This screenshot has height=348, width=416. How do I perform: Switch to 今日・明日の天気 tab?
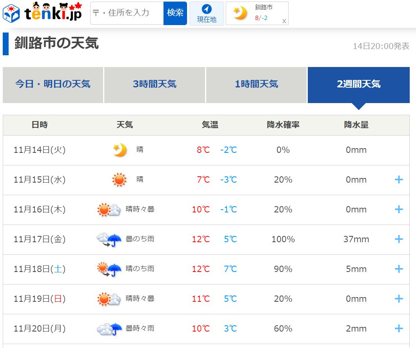coord(53,84)
